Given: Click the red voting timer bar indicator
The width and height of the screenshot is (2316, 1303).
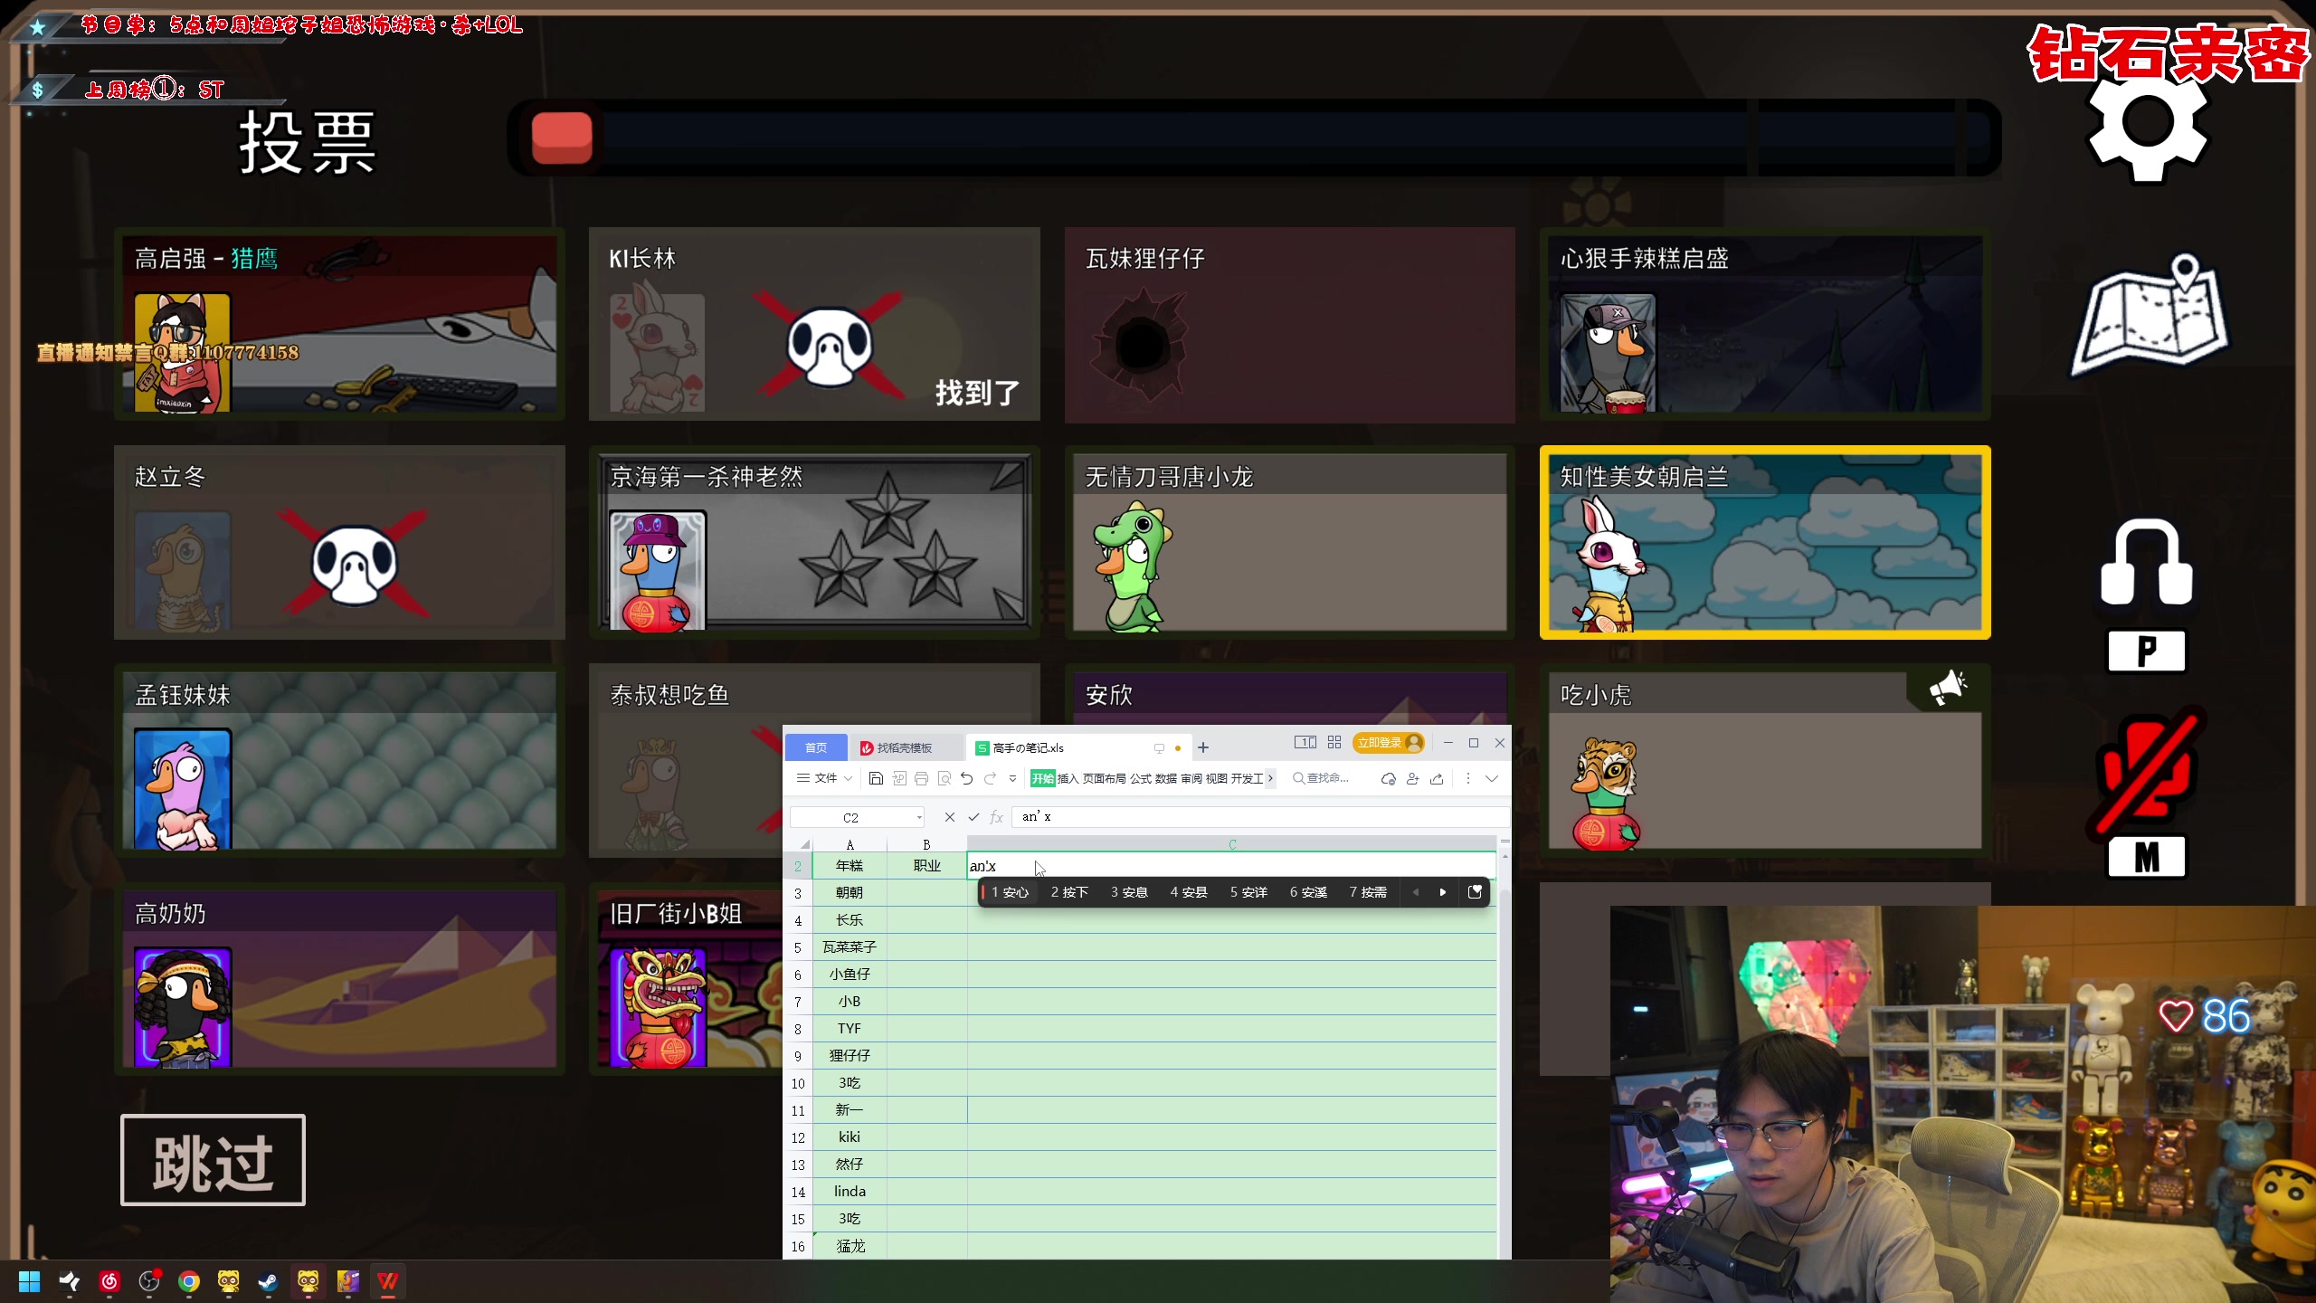Looking at the screenshot, I should [x=562, y=138].
